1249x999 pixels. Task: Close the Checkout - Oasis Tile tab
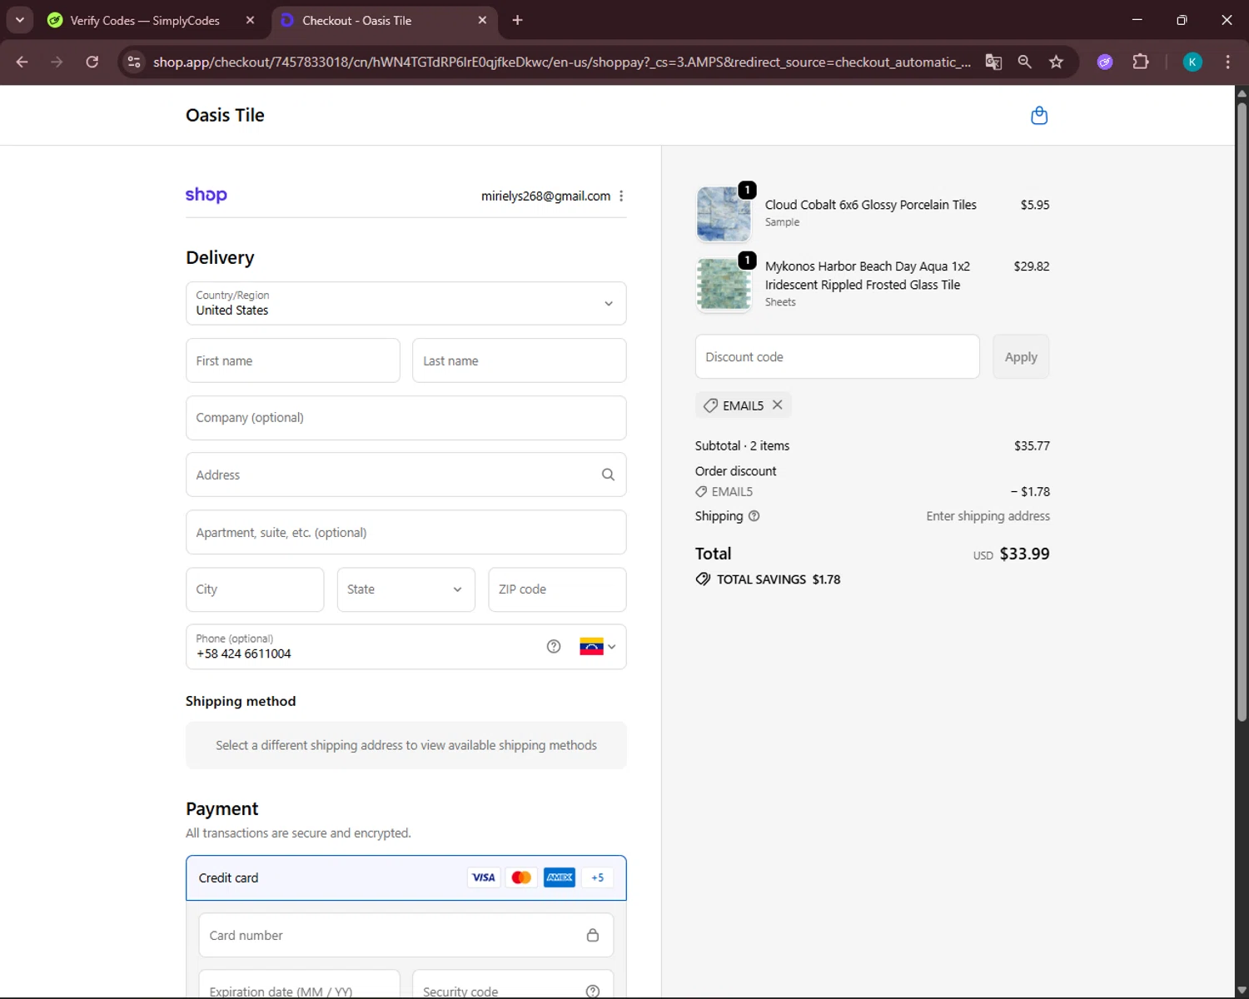point(482,20)
